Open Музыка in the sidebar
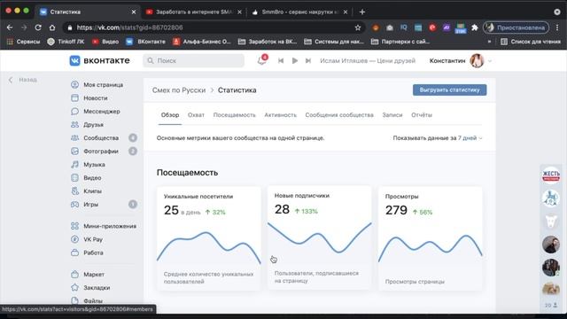This screenshot has height=319, width=567. tap(94, 165)
